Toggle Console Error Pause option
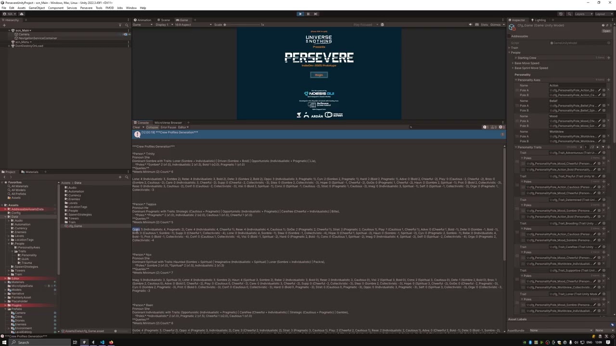The height and width of the screenshot is (346, 616). coord(168,127)
